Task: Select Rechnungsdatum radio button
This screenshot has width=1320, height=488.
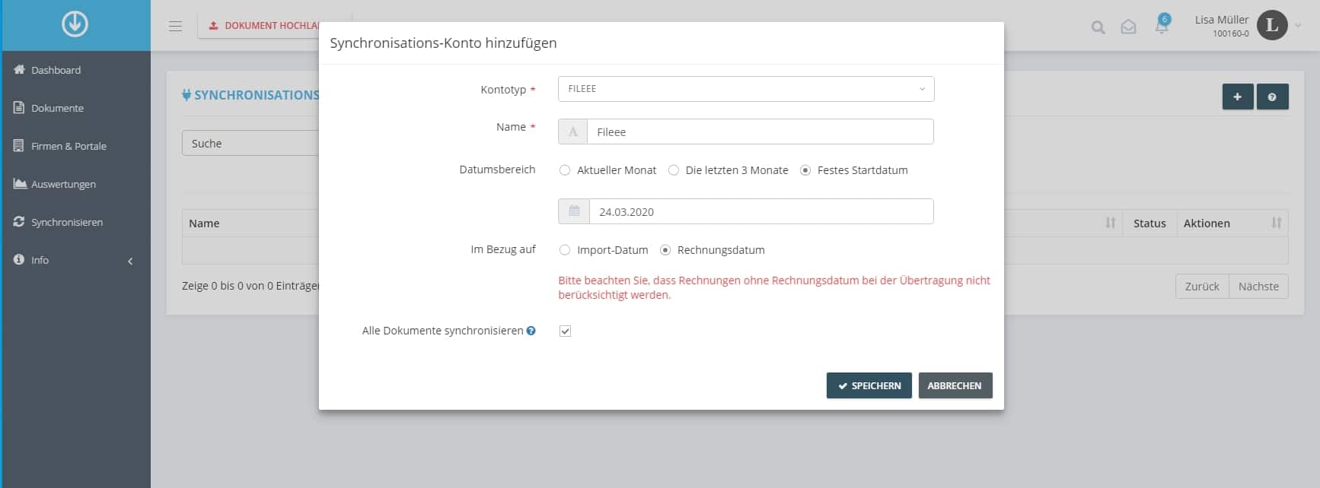Action: point(665,250)
